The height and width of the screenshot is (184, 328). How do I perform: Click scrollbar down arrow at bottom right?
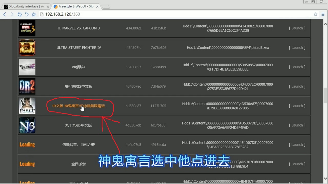[x=325, y=178]
